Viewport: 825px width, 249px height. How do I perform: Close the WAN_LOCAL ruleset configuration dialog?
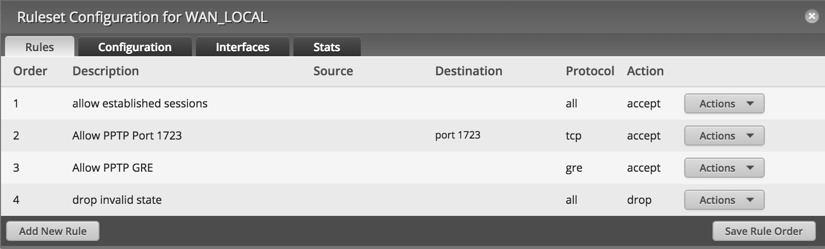point(811,17)
